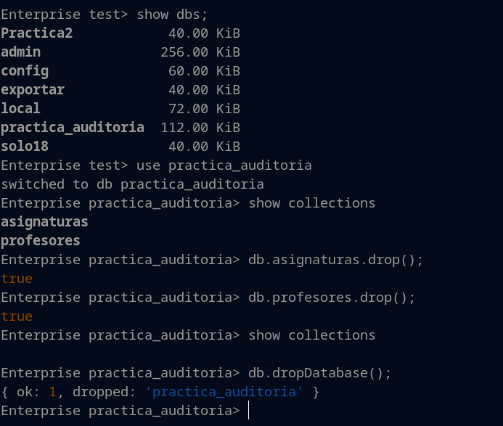Click the config database entry
The width and height of the screenshot is (503, 426).
coord(25,71)
